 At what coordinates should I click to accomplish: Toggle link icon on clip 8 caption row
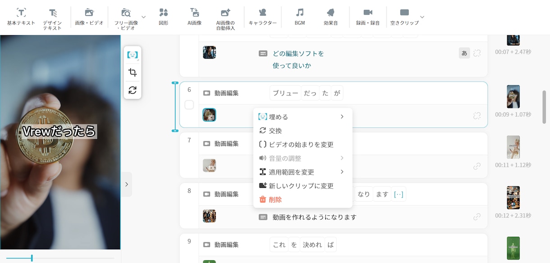click(x=477, y=217)
